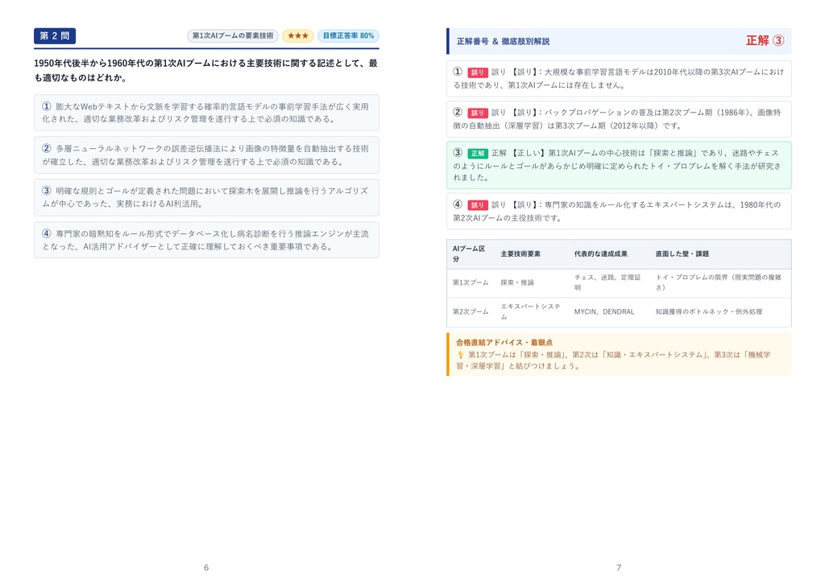Select answer option ③ about search tree algorithms
This screenshot has height=585, width=825.
pyautogui.click(x=206, y=197)
